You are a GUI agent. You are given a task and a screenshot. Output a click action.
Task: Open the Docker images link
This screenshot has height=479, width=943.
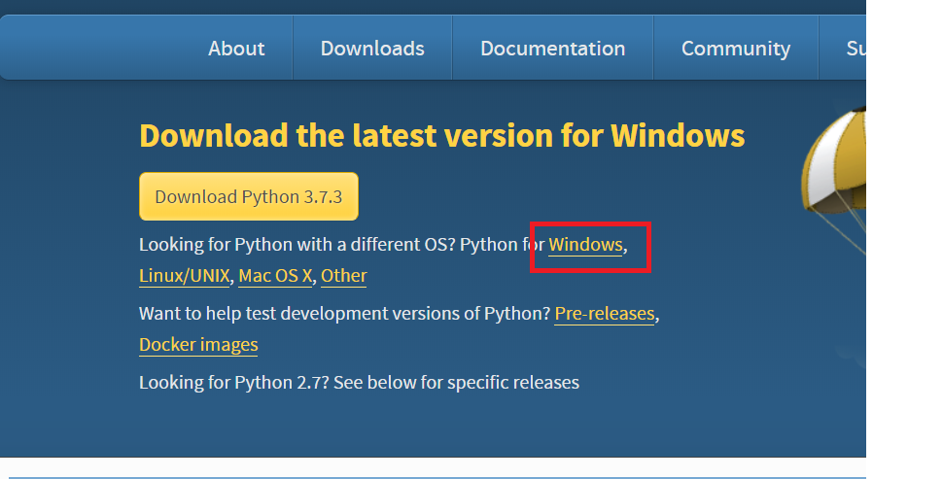[198, 345]
